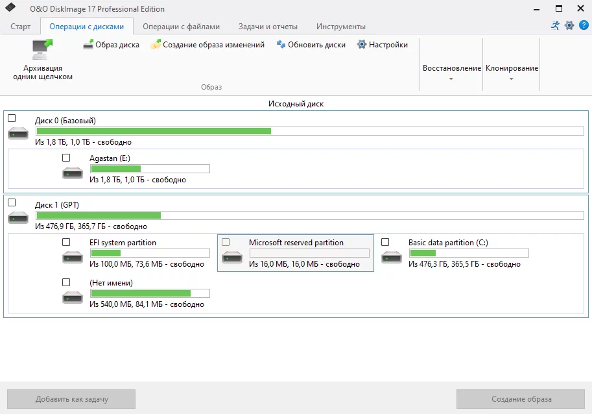592x414 pixels.
Task: Click the Образ диска toolbar icon
Action: [x=88, y=45]
